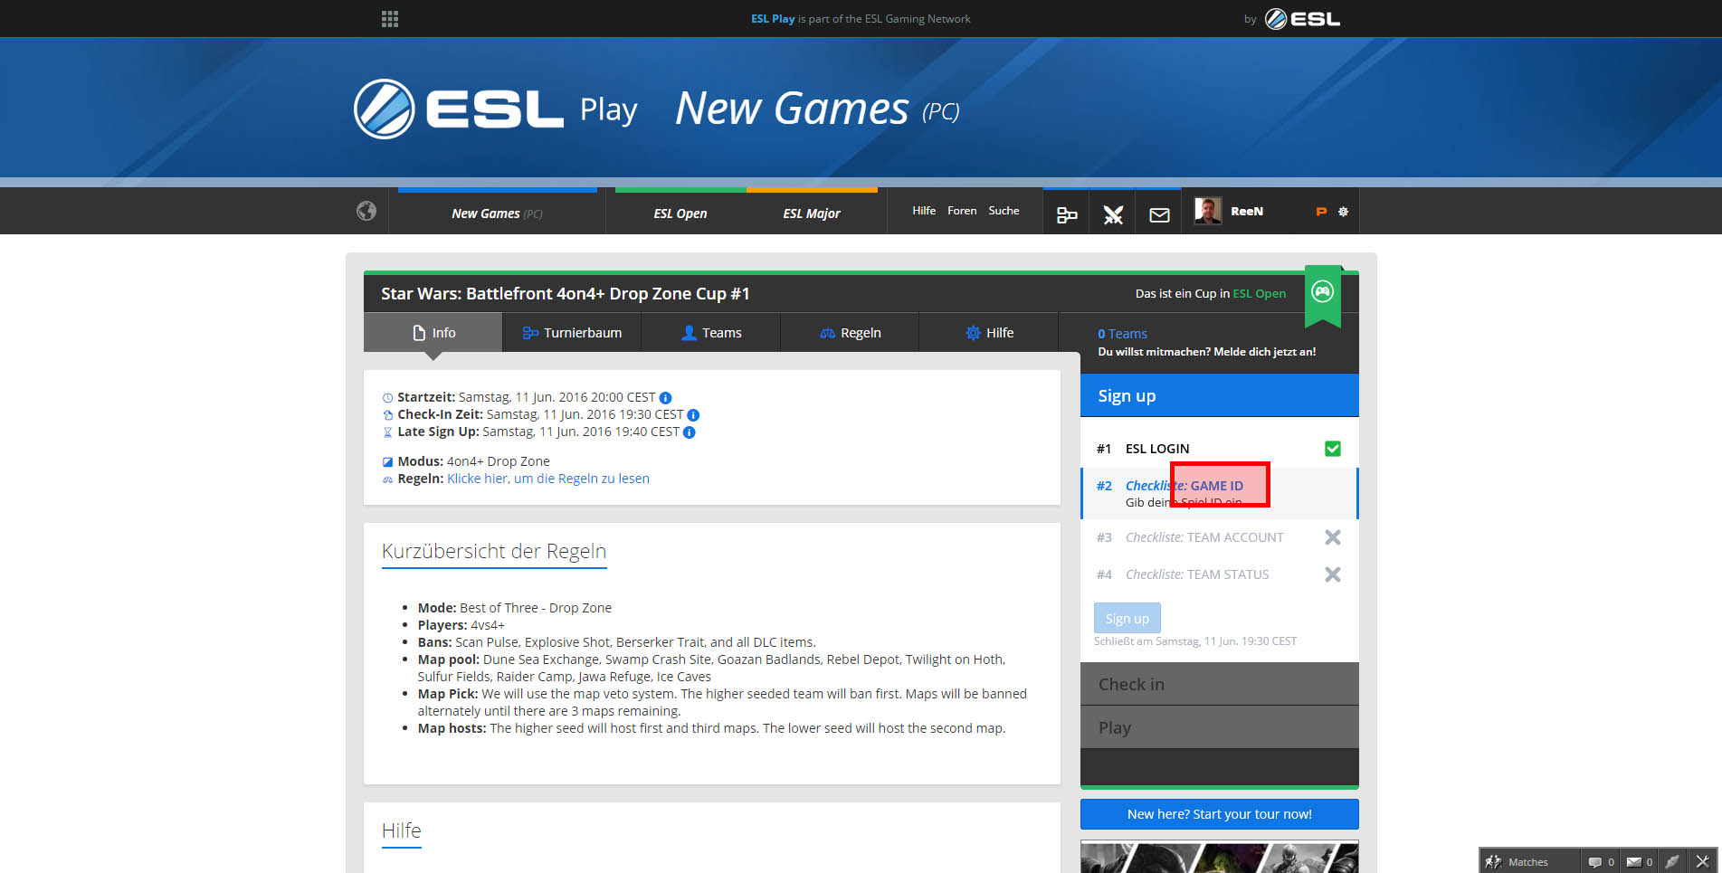Click the ESL Play logo in header banner
1722x873 pixels.
[495, 109]
